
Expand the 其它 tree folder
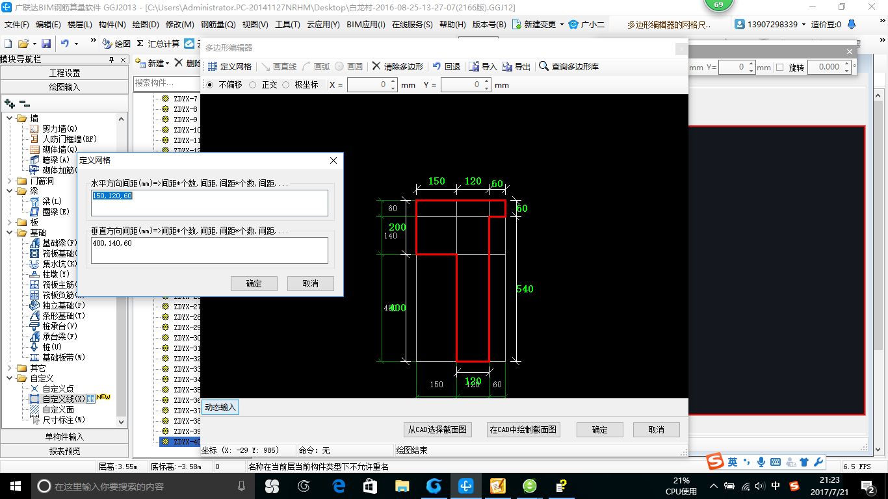[10, 368]
